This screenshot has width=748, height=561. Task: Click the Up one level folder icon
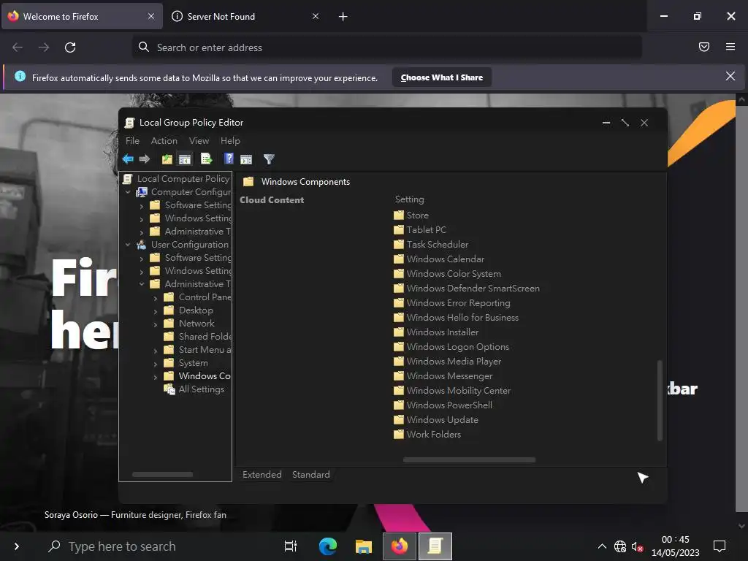point(167,159)
